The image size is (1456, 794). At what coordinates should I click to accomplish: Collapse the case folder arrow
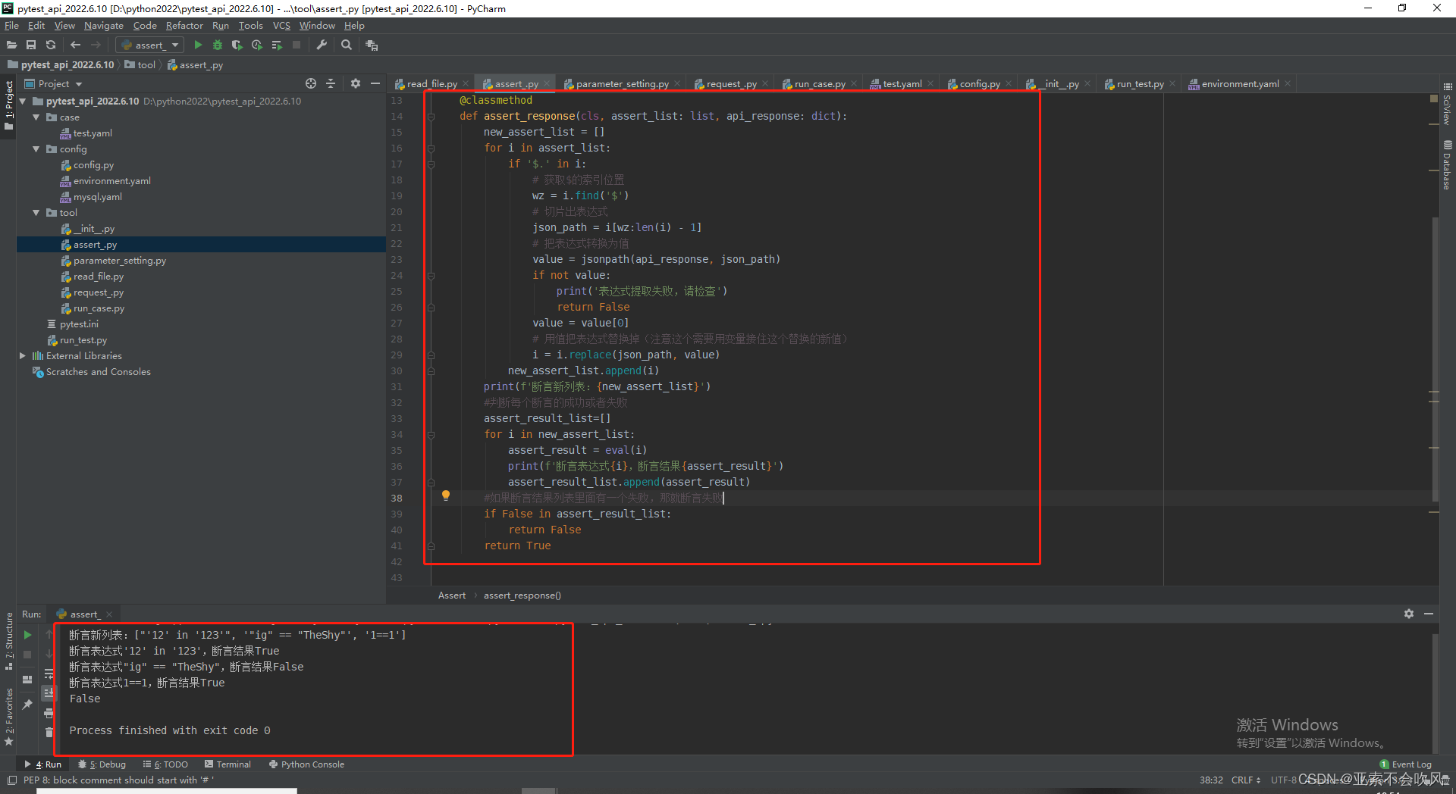36,117
